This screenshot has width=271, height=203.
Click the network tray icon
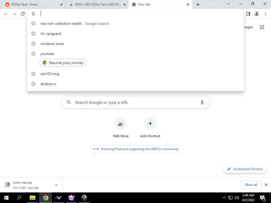(231, 198)
